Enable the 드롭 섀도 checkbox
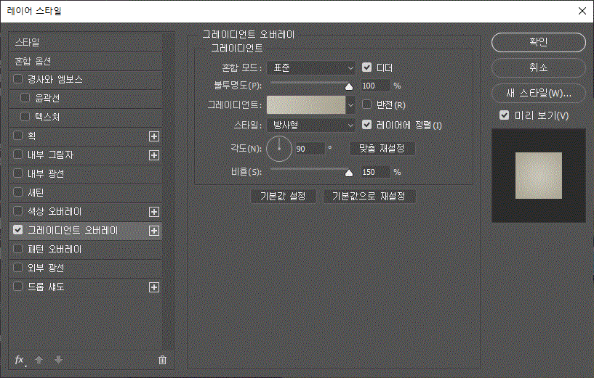The image size is (594, 378). click(x=17, y=287)
